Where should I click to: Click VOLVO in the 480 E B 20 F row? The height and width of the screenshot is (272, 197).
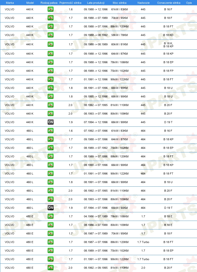(9, 268)
